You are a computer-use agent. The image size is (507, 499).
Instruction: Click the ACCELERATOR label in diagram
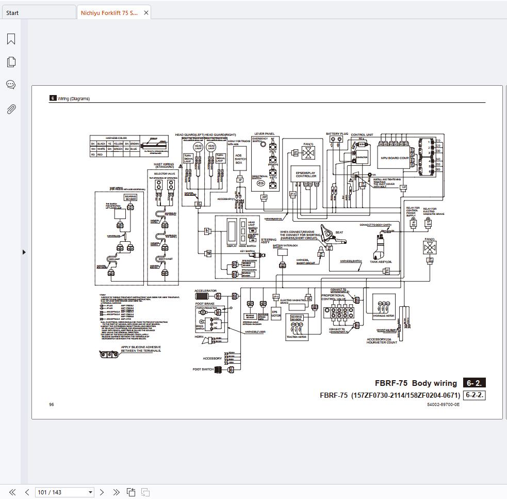(x=206, y=291)
